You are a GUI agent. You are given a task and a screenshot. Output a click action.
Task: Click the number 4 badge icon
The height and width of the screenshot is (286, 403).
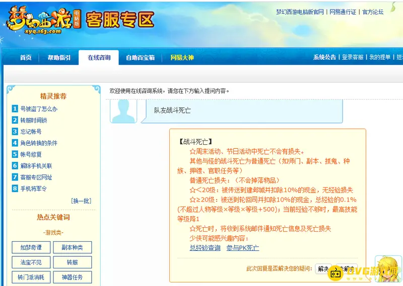click(x=15, y=143)
